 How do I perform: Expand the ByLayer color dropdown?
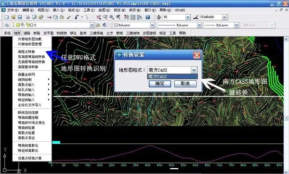152,25
